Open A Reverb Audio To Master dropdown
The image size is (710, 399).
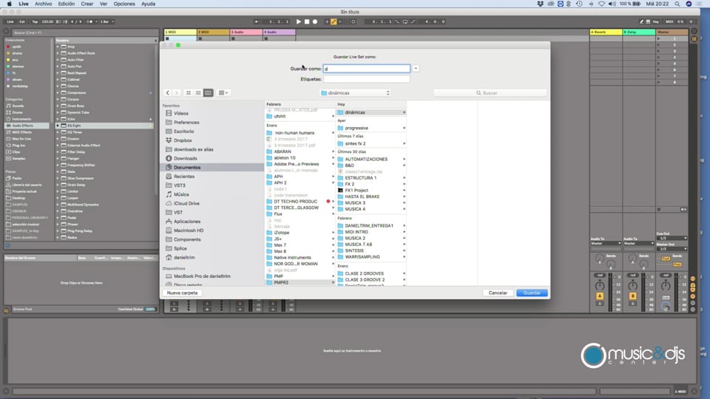[606, 243]
